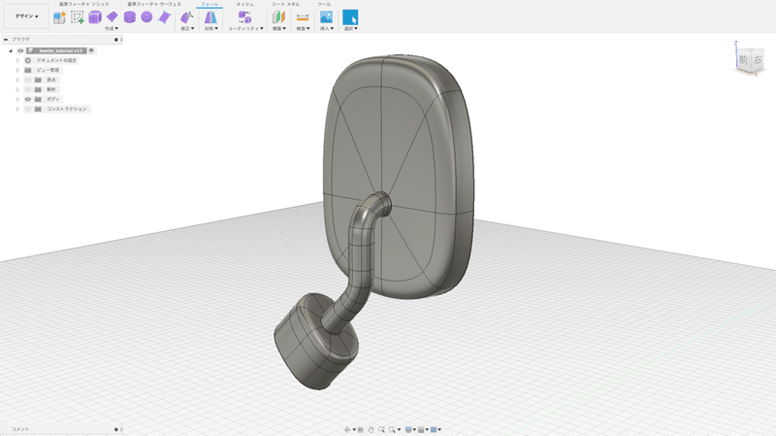This screenshot has width=776, height=436.
Task: Click the Insert image icon
Action: pyautogui.click(x=326, y=17)
